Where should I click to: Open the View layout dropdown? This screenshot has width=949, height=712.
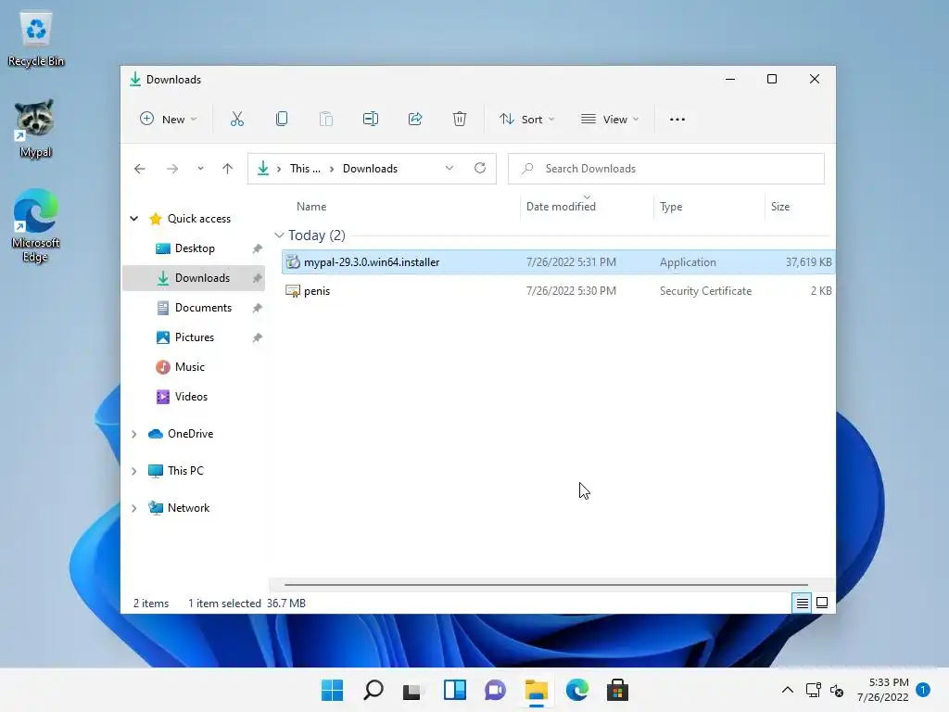pos(610,120)
